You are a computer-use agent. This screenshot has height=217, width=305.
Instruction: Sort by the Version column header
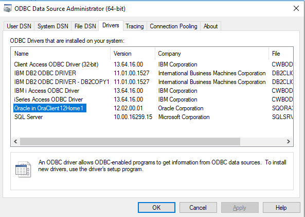pyautogui.click(x=133, y=54)
